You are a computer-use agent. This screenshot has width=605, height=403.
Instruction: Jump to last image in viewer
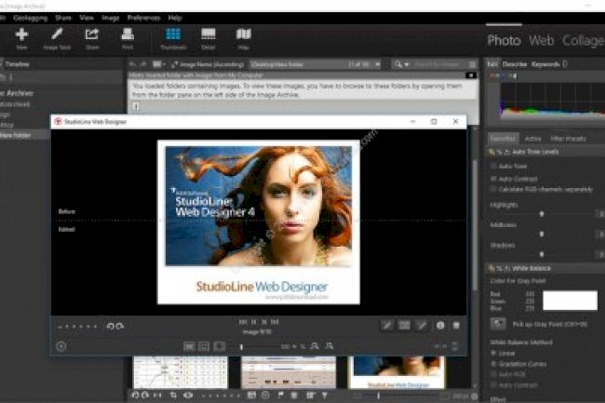click(x=275, y=322)
